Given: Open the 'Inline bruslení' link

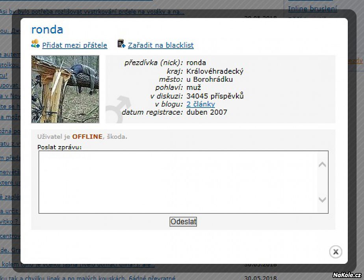Looking at the screenshot, I should (x=312, y=9).
